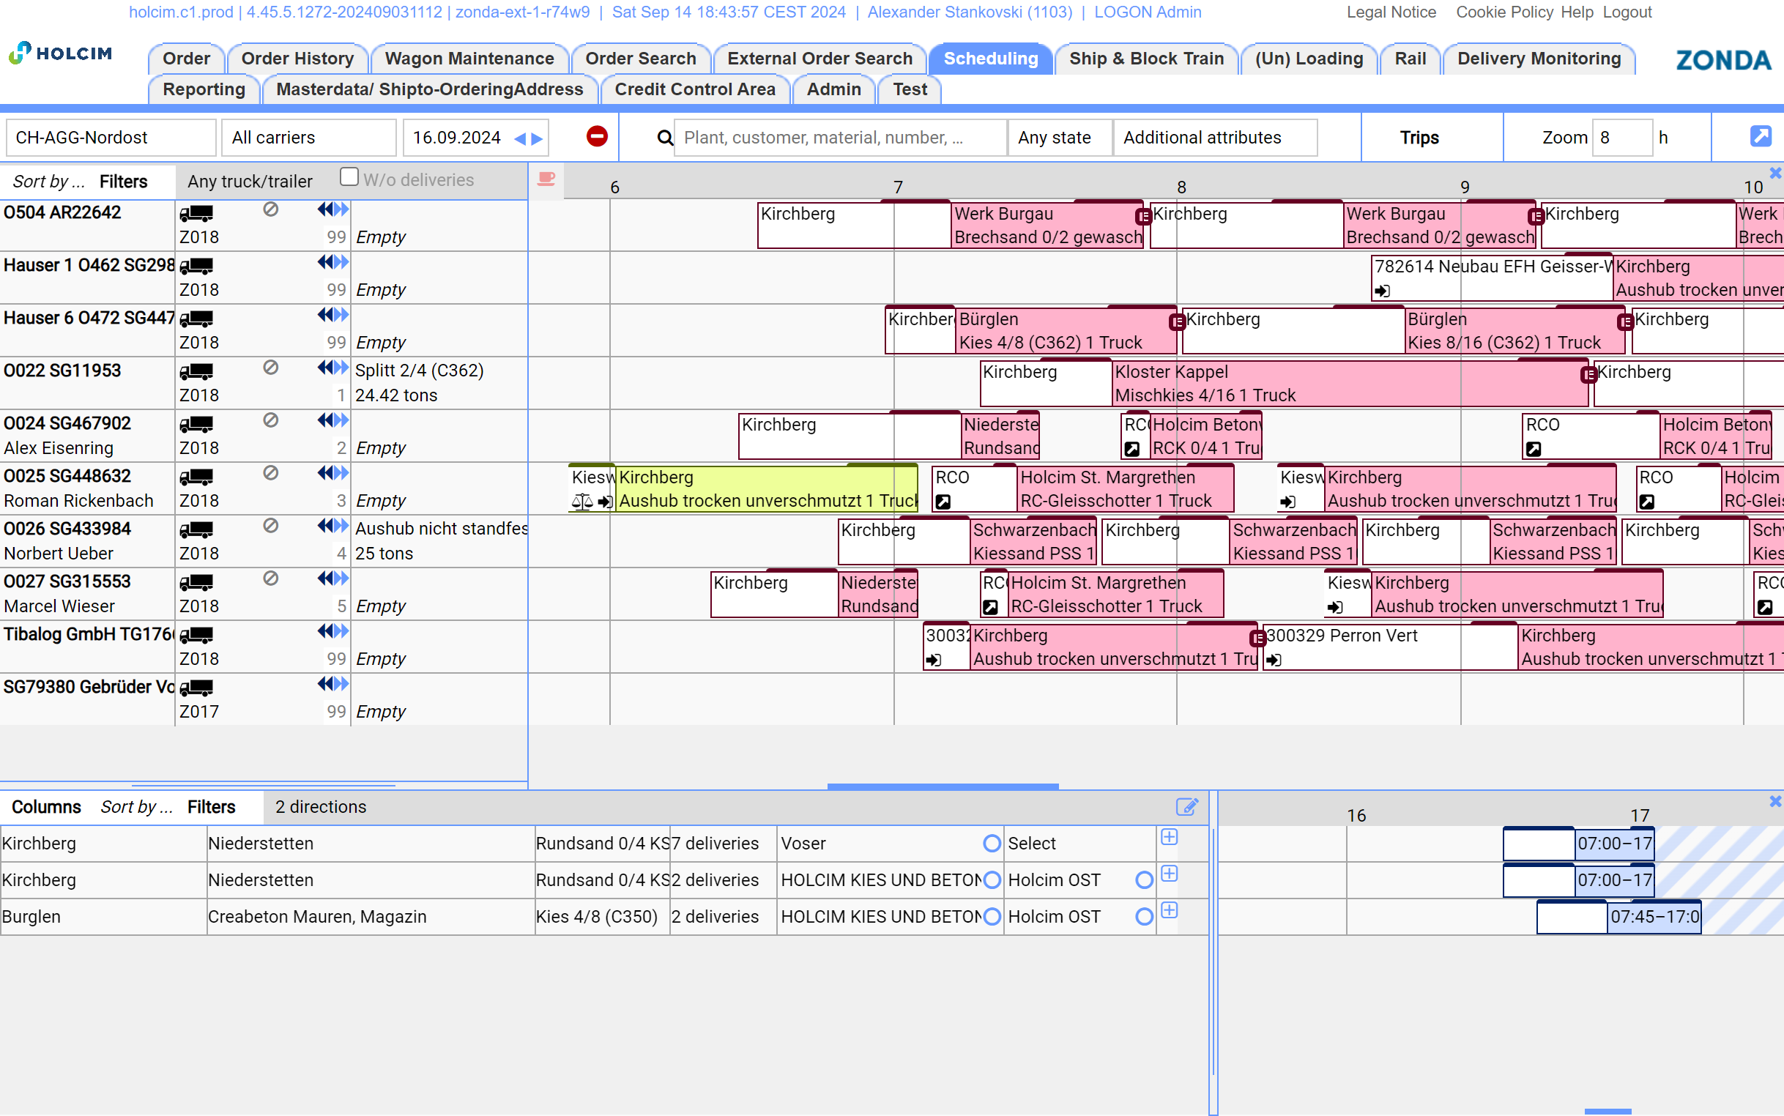Open the CH-AGG-Nordost region dropdown
Image resolution: width=1784 pixels, height=1116 pixels.
pyautogui.click(x=111, y=137)
